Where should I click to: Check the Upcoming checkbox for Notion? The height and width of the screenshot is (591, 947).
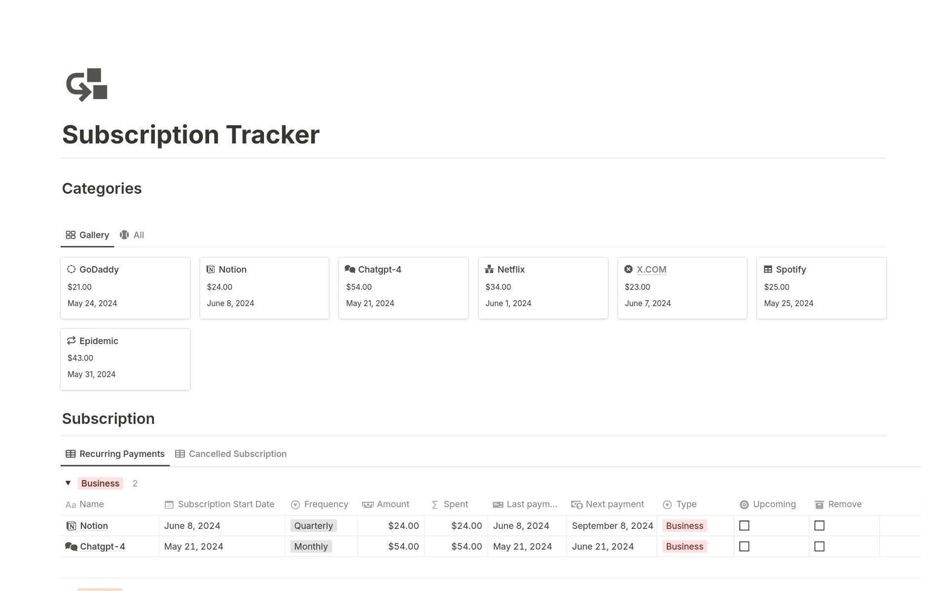tap(744, 525)
